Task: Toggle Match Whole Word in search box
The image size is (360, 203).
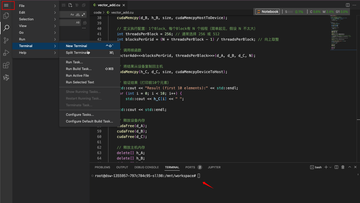Action: point(78,15)
